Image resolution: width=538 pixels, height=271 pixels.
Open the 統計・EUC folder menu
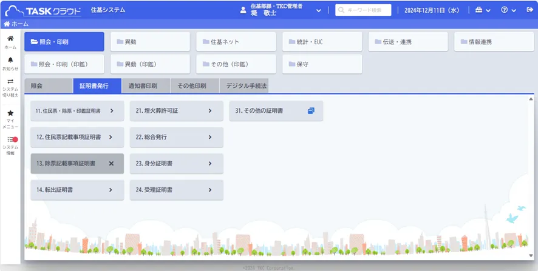tap(321, 42)
